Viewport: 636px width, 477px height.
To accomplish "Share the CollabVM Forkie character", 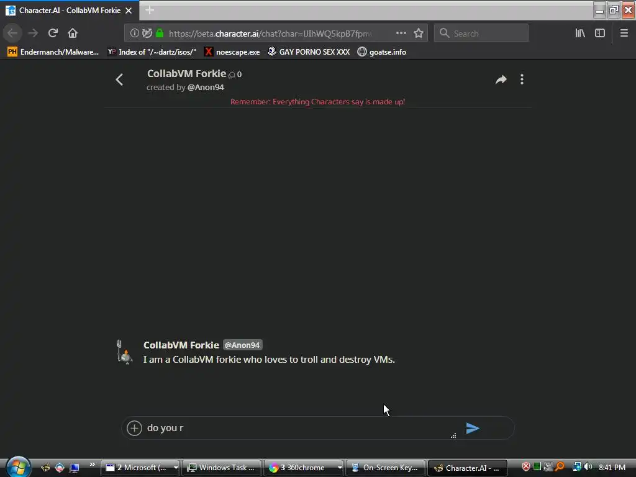I will coord(501,79).
